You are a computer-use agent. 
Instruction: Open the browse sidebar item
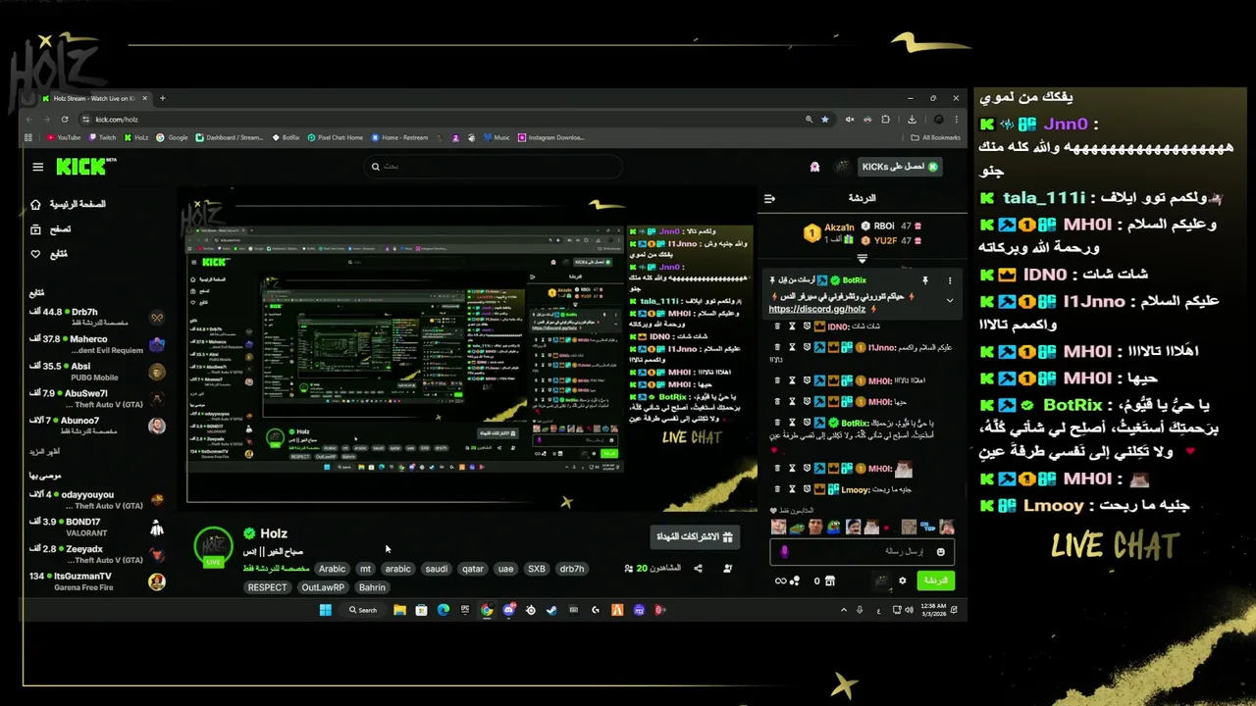point(51,229)
